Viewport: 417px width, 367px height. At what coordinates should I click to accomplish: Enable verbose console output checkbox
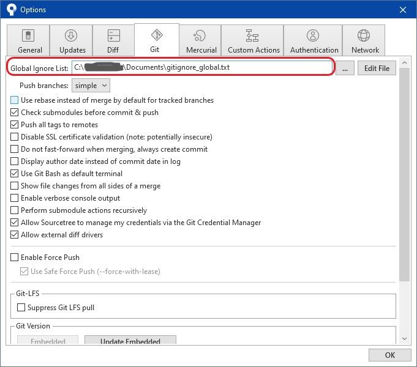pos(14,198)
